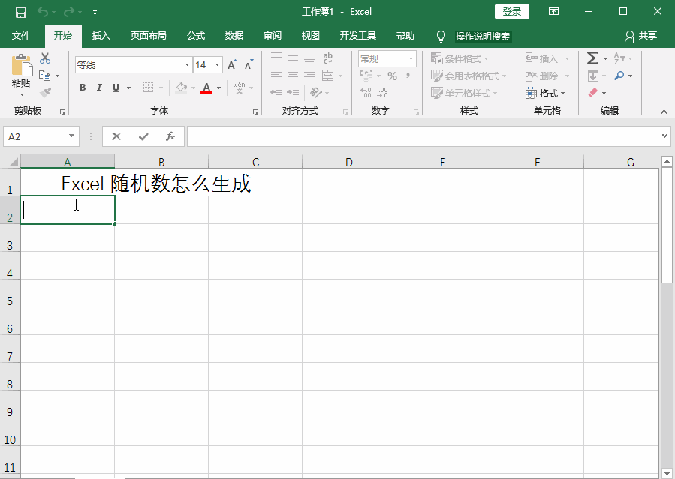Image resolution: width=675 pixels, height=479 pixels.
Task: Click the Borders icon
Action: [148, 88]
